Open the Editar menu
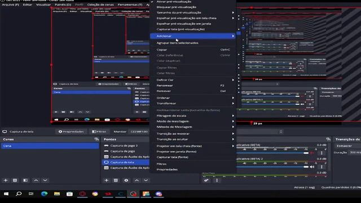Screen dimensions: 361x203 pos(28,5)
